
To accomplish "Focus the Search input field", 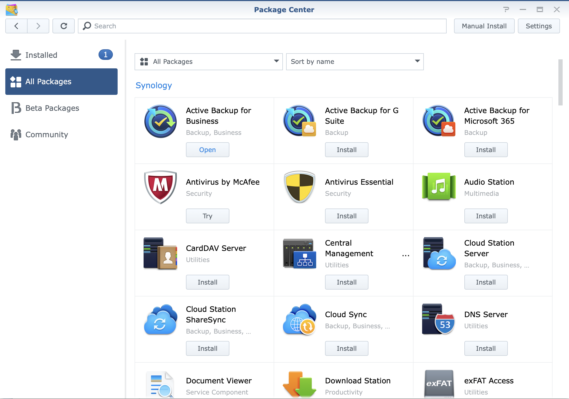I will click(262, 26).
